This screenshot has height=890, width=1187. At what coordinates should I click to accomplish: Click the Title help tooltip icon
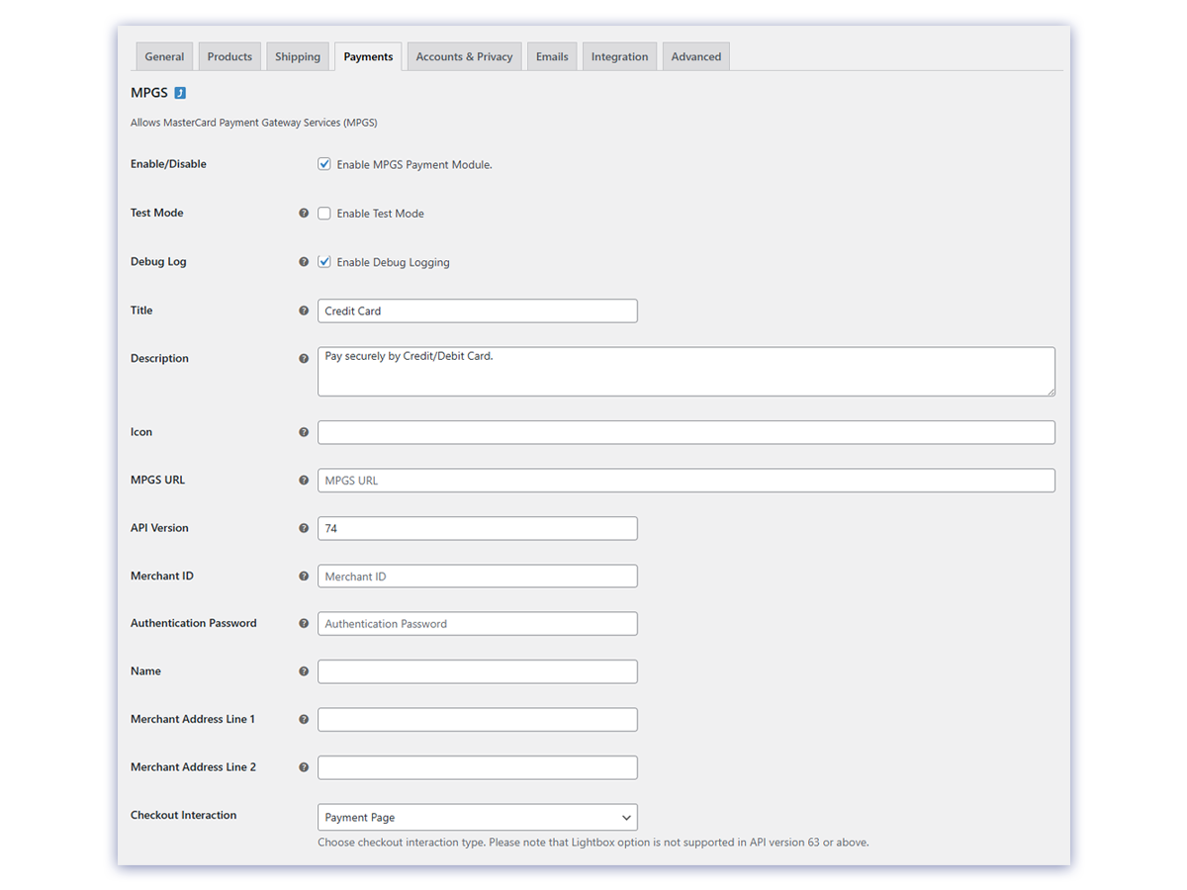pyautogui.click(x=304, y=310)
